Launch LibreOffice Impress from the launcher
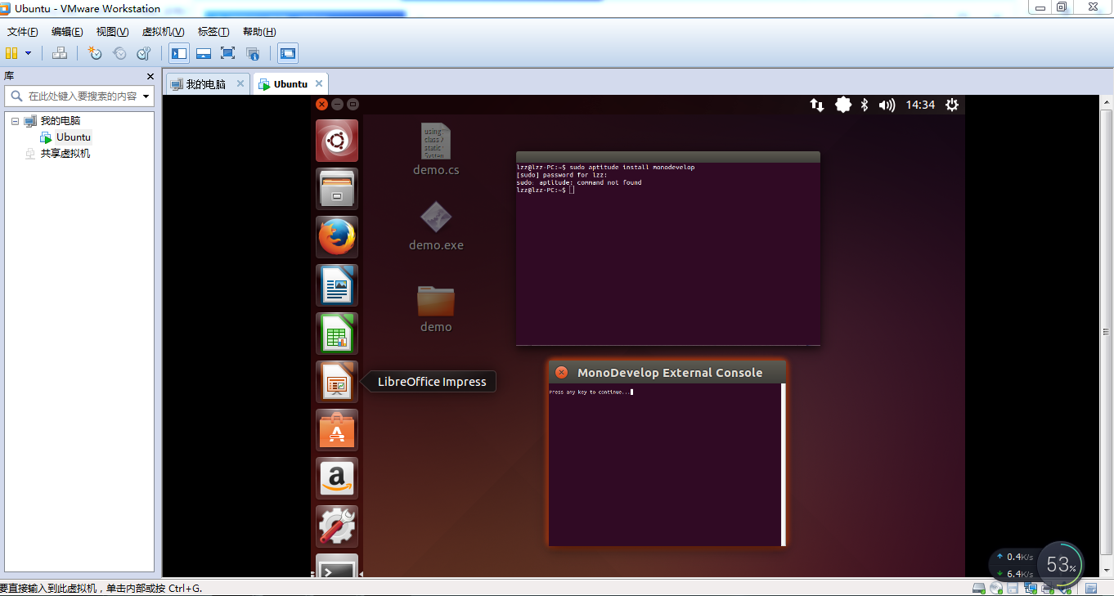The height and width of the screenshot is (596, 1114). (x=337, y=382)
